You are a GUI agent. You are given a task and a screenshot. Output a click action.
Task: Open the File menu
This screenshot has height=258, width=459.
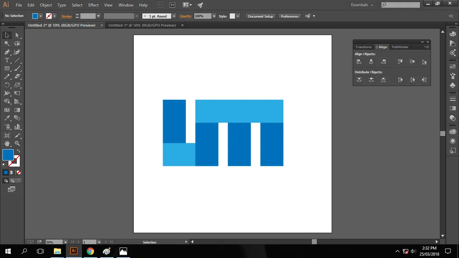coord(19,5)
